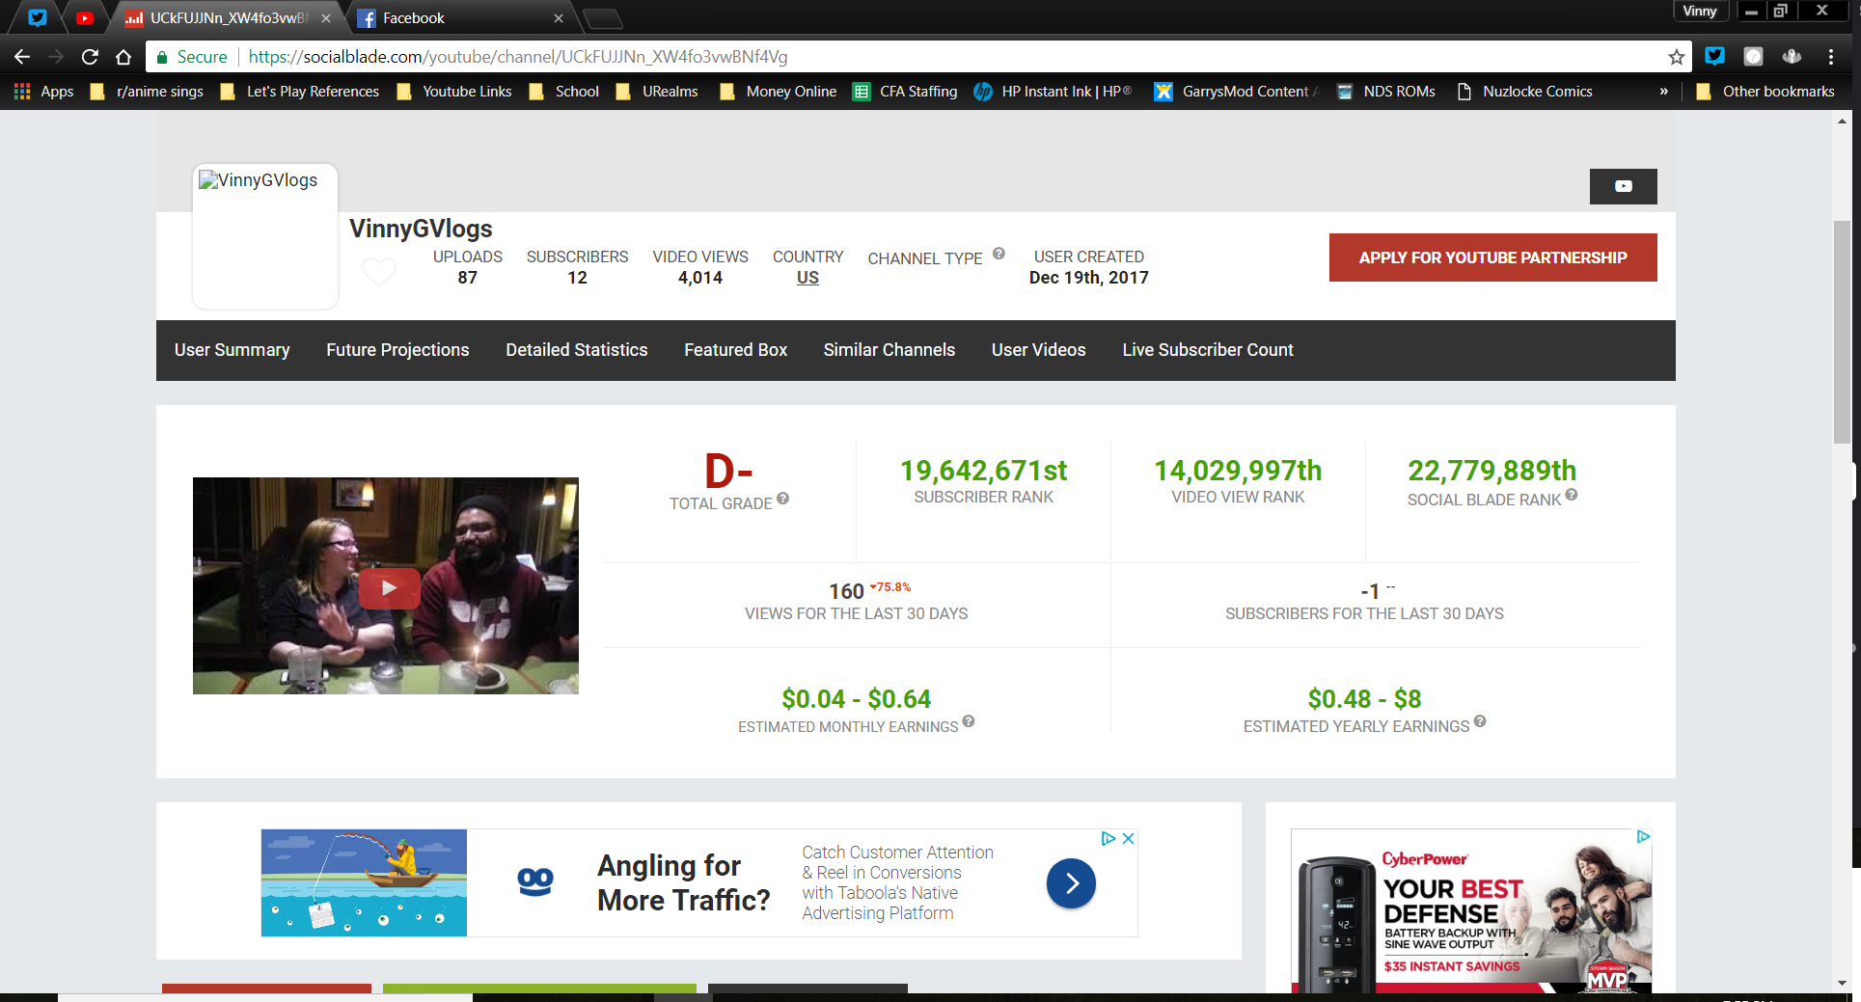Open the Total Grade help icon

point(782,499)
